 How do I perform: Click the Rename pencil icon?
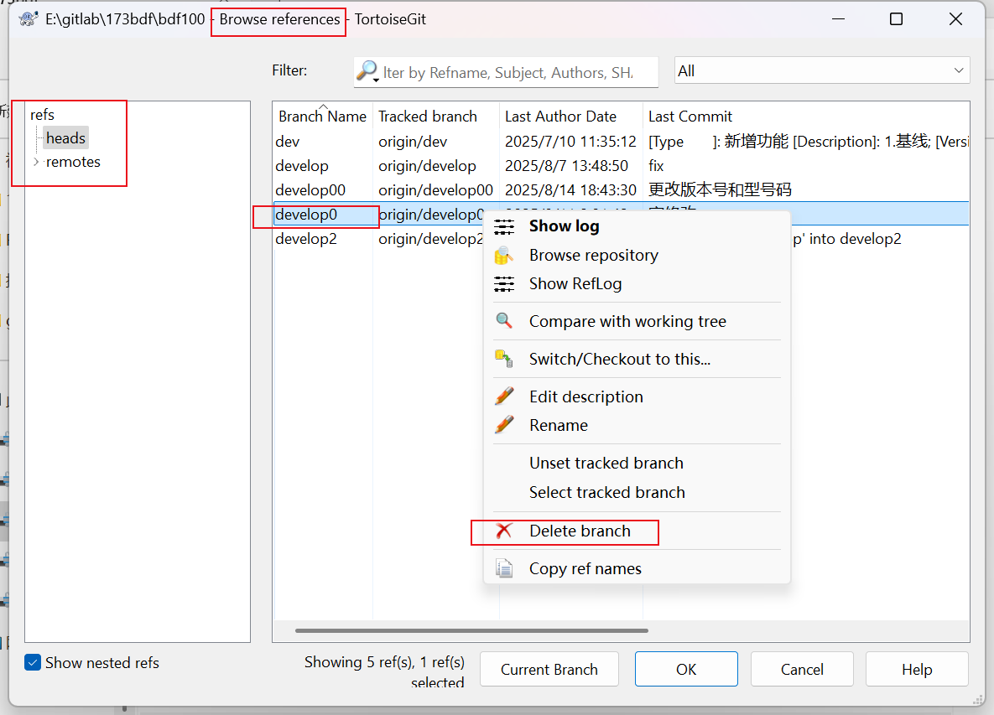504,425
